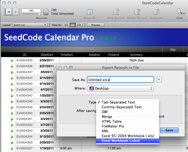This screenshot has height=152, width=188.
Task: Open Find options dropdown arrow
Action: coord(184,14)
